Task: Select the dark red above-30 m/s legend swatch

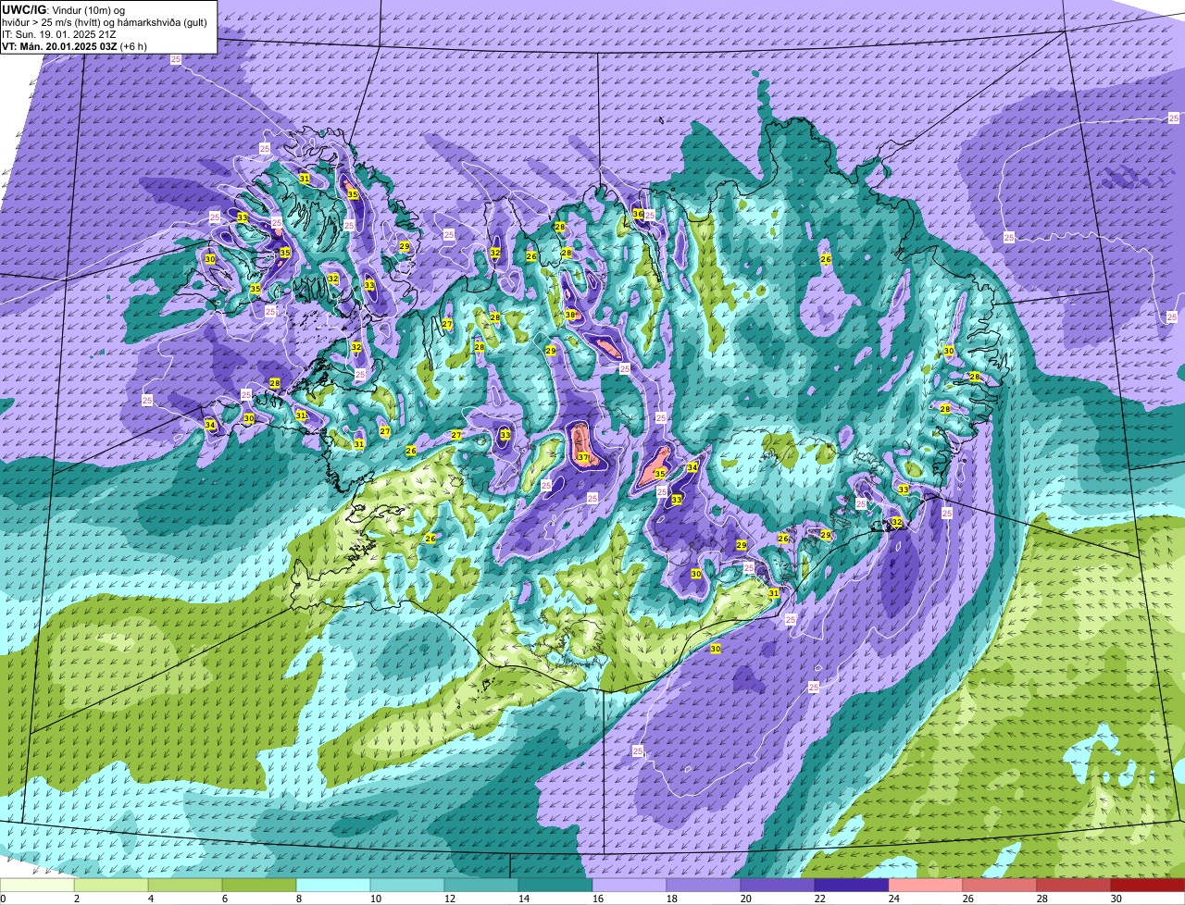Action: tap(1148, 886)
